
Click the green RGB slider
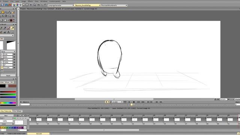8,94
